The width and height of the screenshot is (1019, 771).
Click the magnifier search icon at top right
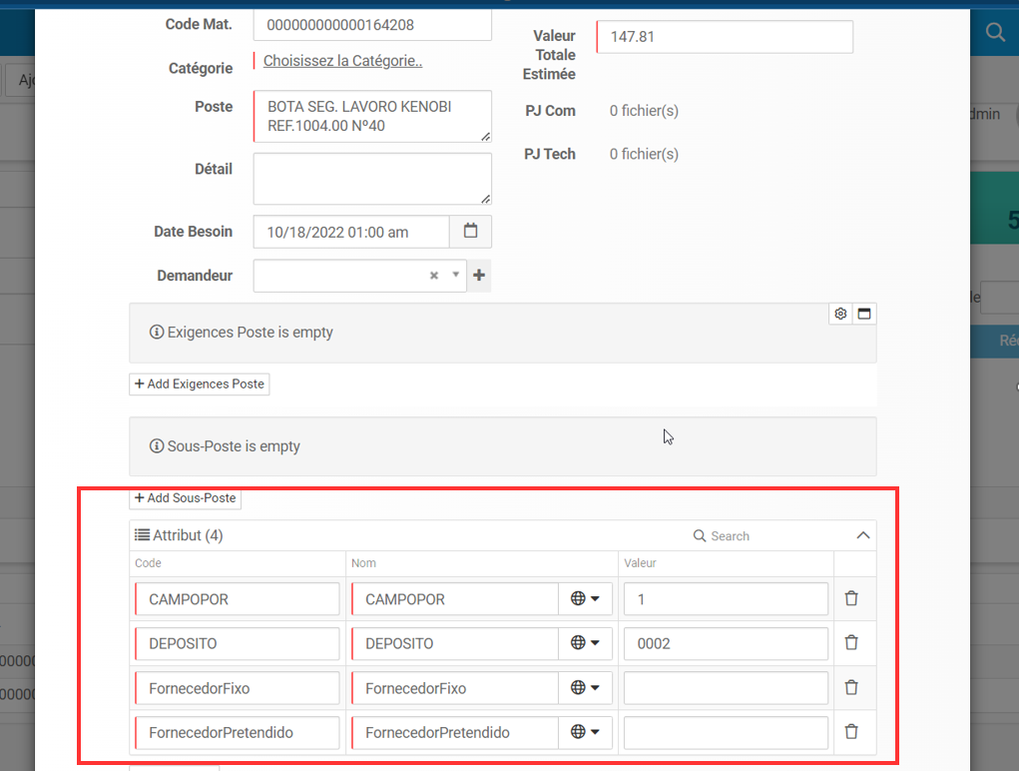(994, 31)
